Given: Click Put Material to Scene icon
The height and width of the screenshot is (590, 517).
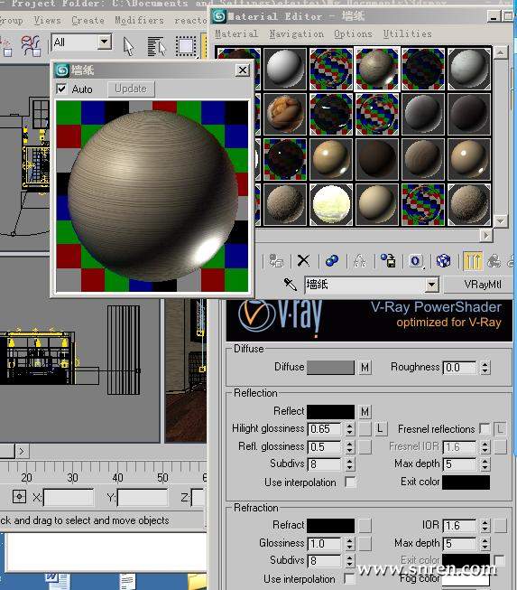Looking at the screenshot, I should [x=276, y=260].
